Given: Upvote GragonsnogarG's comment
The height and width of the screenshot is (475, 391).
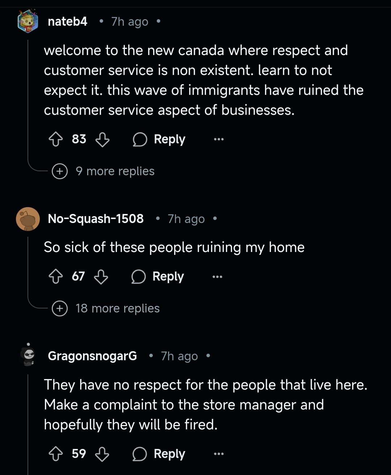Looking at the screenshot, I should coord(56,454).
